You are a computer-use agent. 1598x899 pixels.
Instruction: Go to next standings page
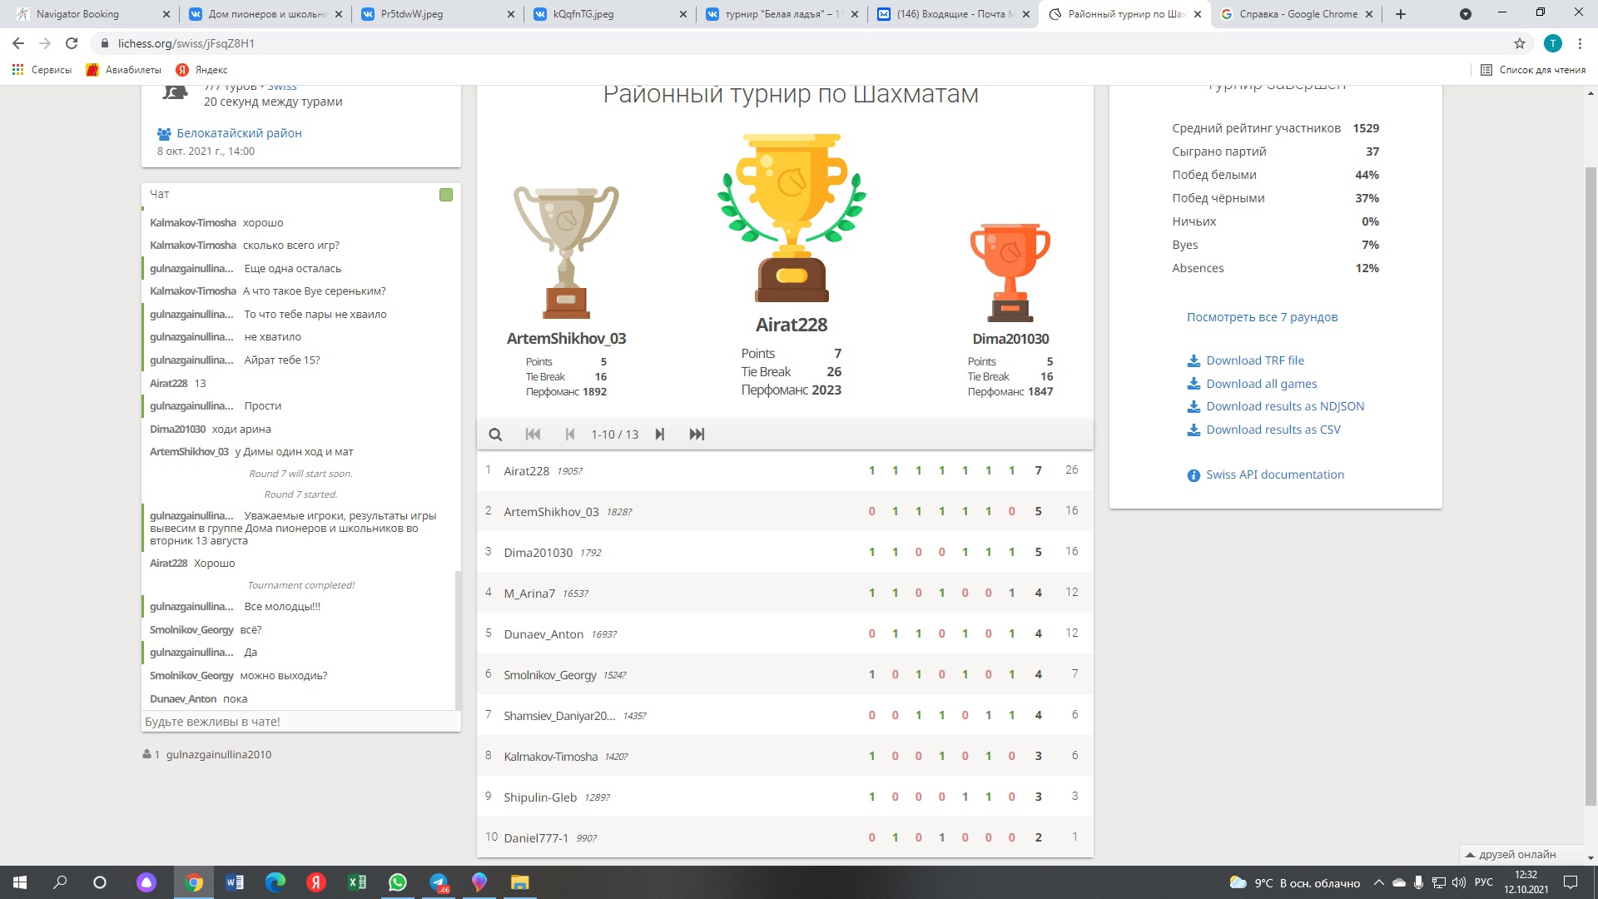(659, 435)
